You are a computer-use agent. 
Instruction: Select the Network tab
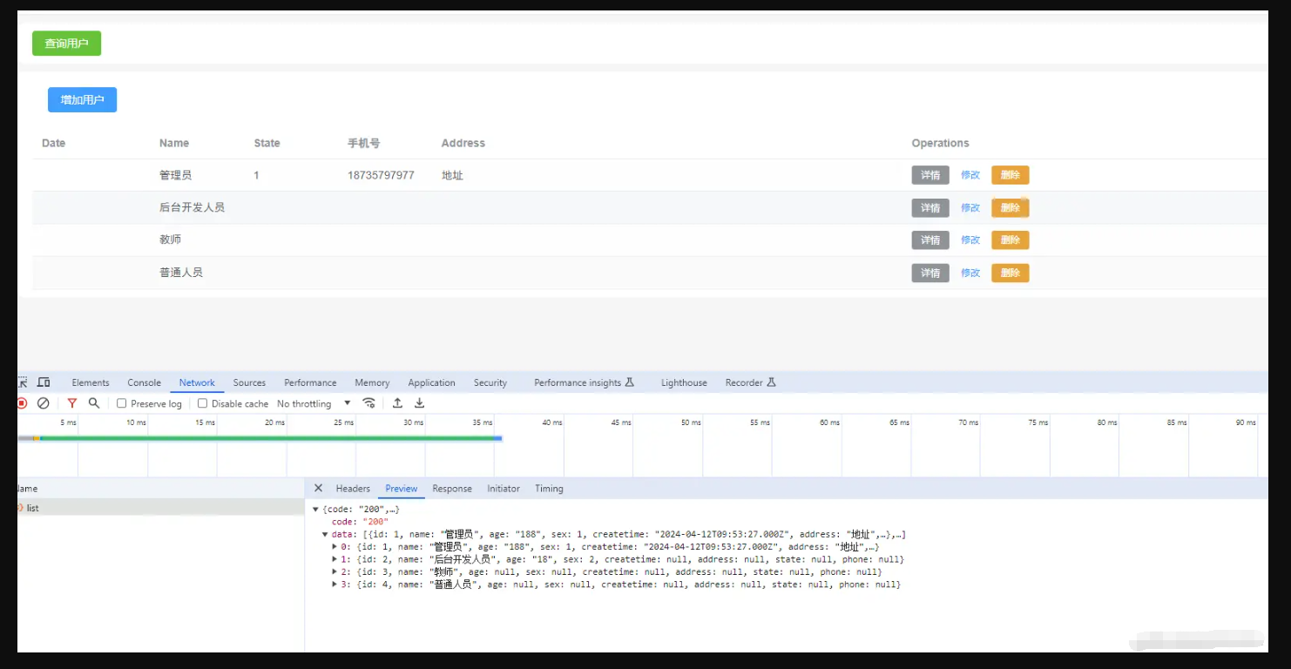[x=197, y=382]
